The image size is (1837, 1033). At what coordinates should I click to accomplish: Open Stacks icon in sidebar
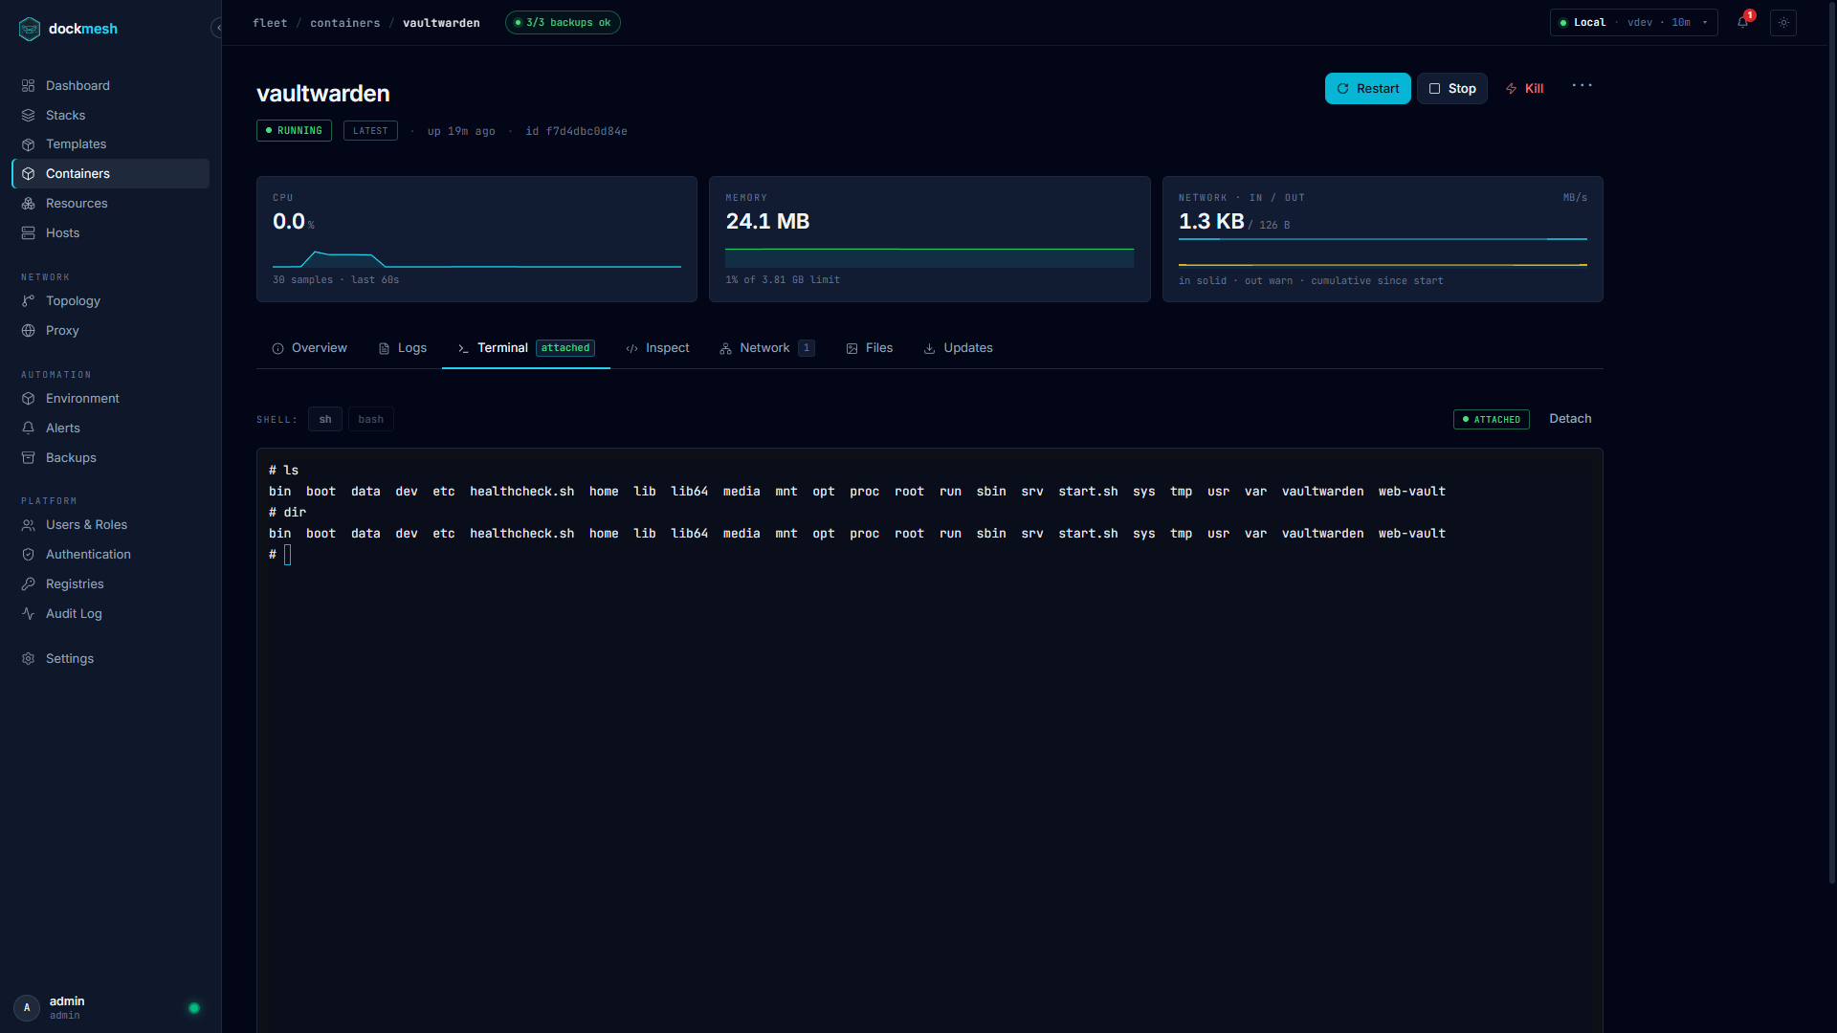coord(29,115)
